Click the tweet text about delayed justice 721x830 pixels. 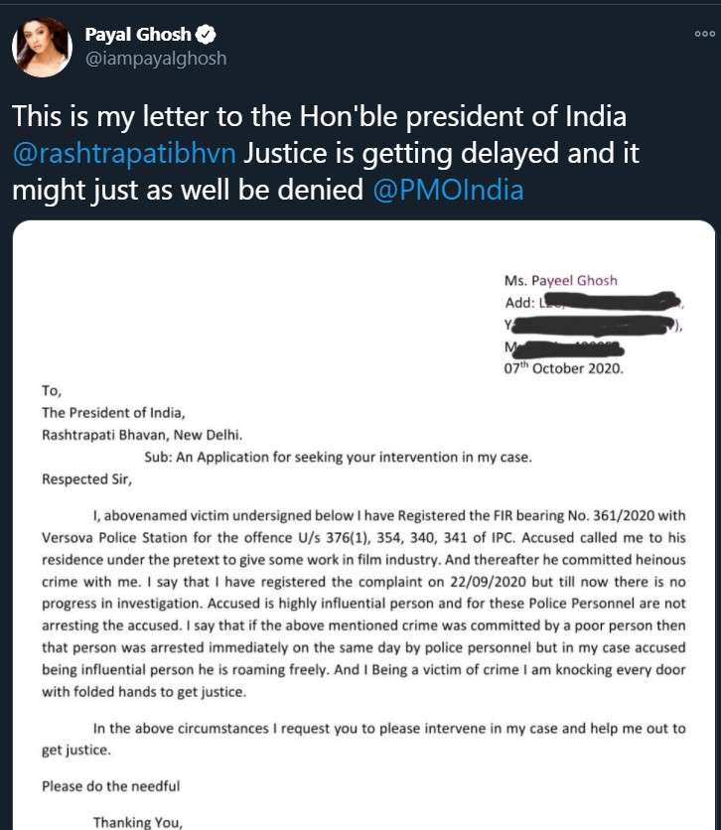pyautogui.click(x=326, y=154)
